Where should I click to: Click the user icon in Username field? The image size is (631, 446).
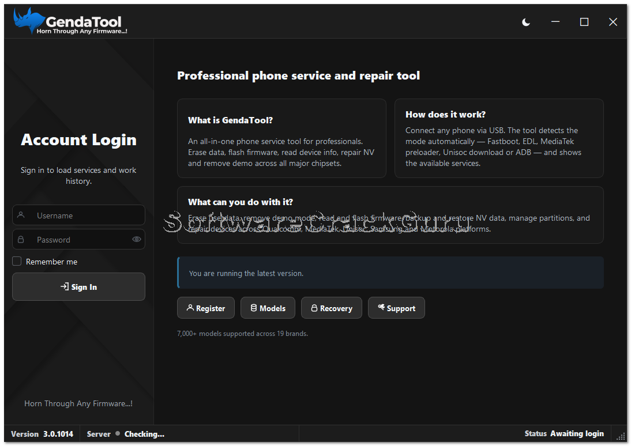(21, 215)
